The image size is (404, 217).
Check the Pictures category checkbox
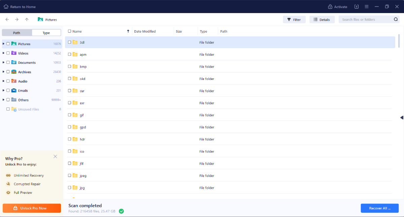(x=8, y=44)
